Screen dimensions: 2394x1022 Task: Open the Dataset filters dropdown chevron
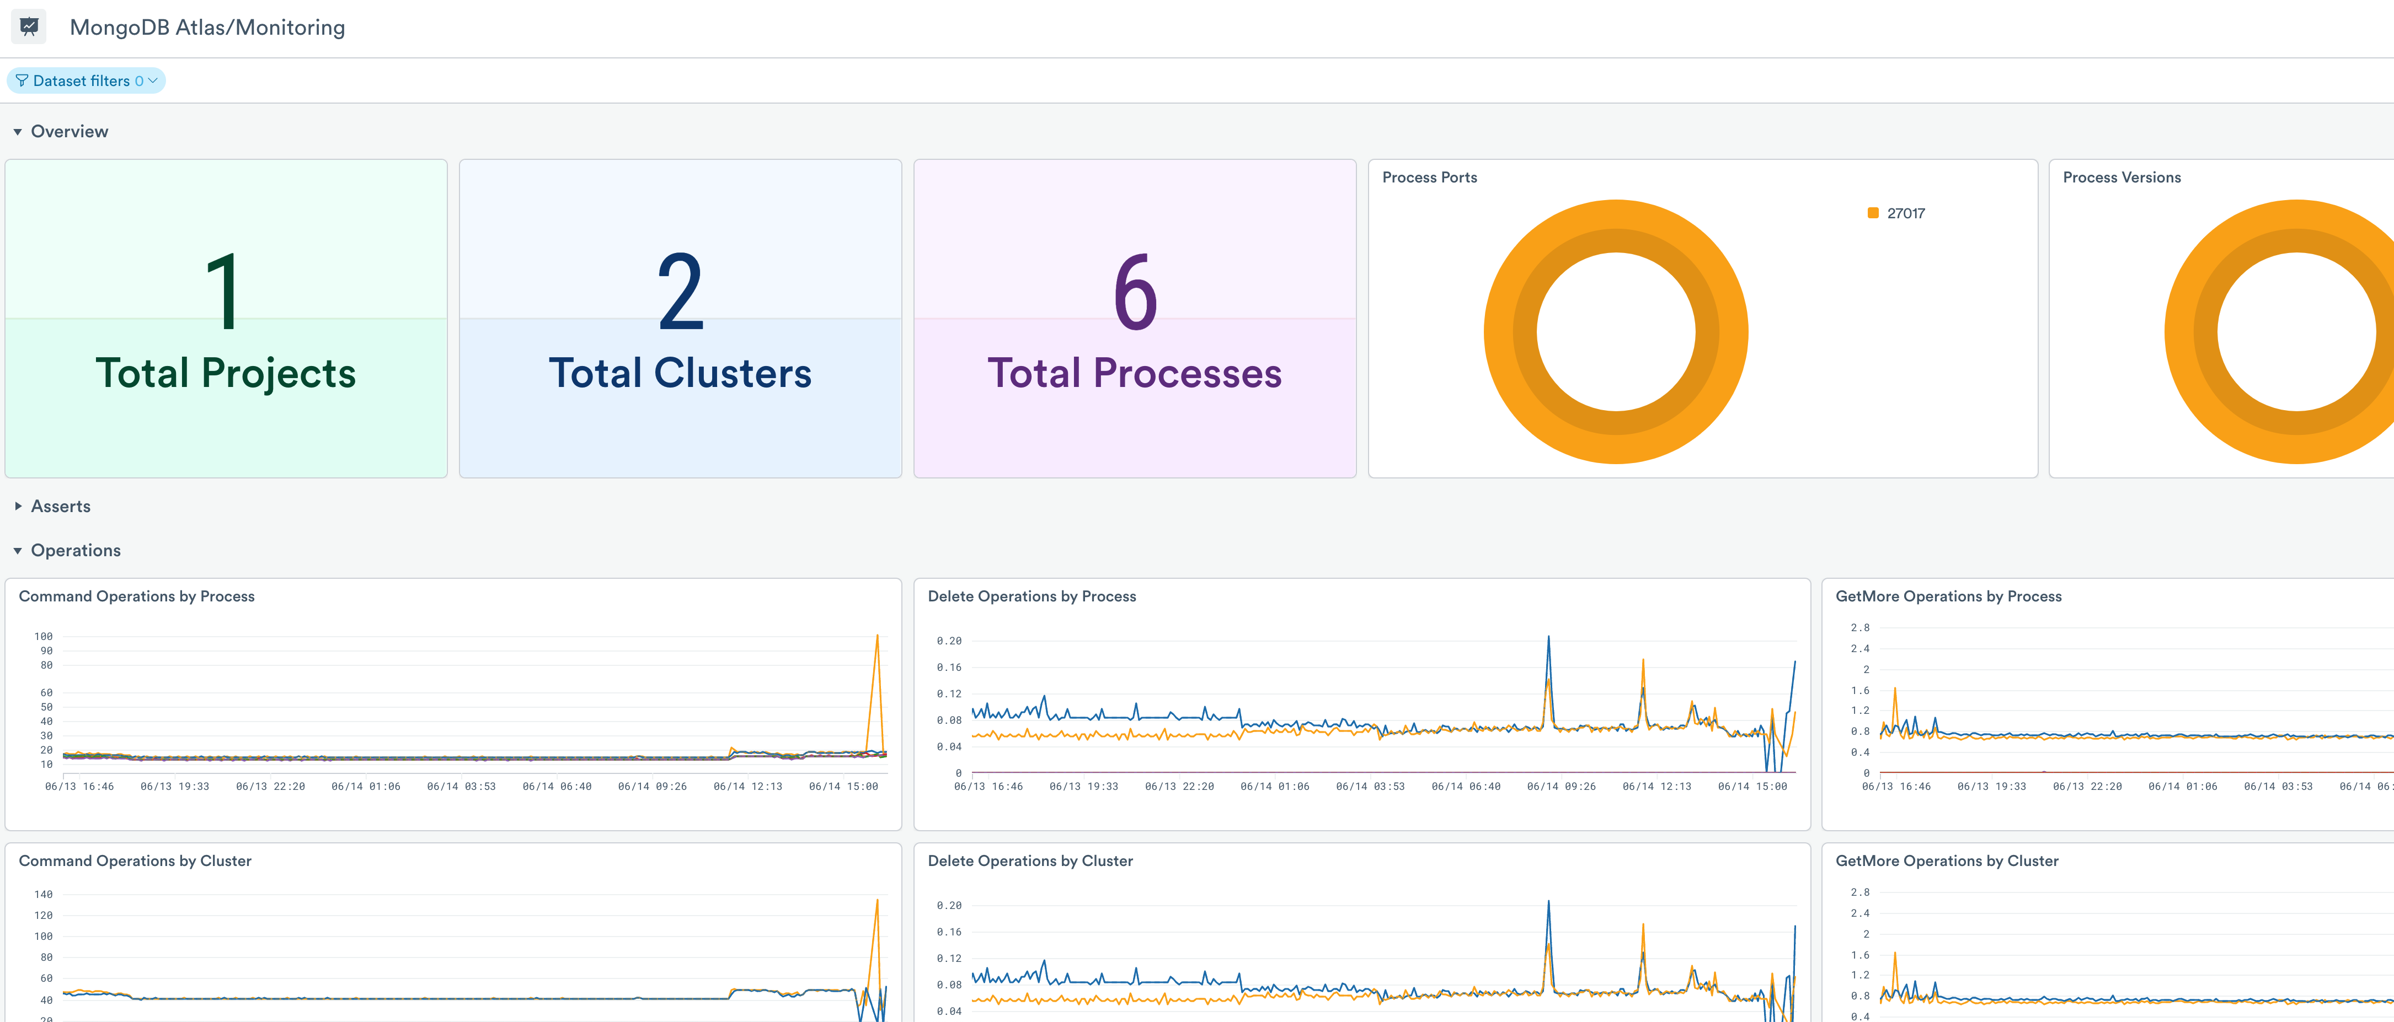pos(153,81)
